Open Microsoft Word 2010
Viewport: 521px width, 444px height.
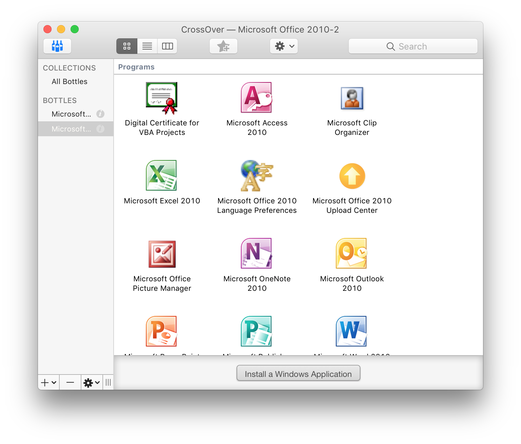(351, 331)
